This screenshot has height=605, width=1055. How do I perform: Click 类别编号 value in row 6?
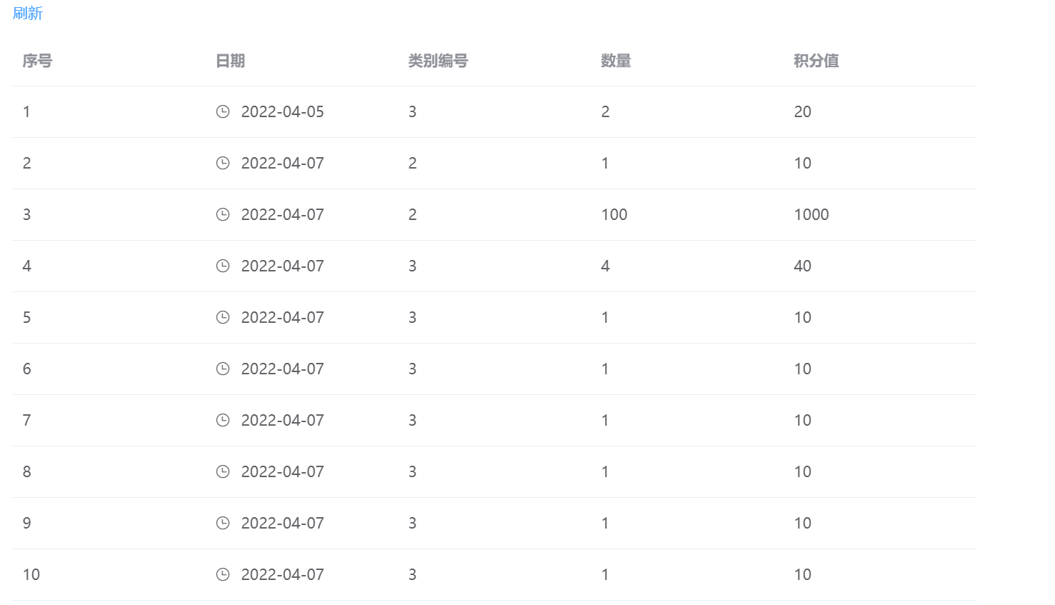coord(412,369)
